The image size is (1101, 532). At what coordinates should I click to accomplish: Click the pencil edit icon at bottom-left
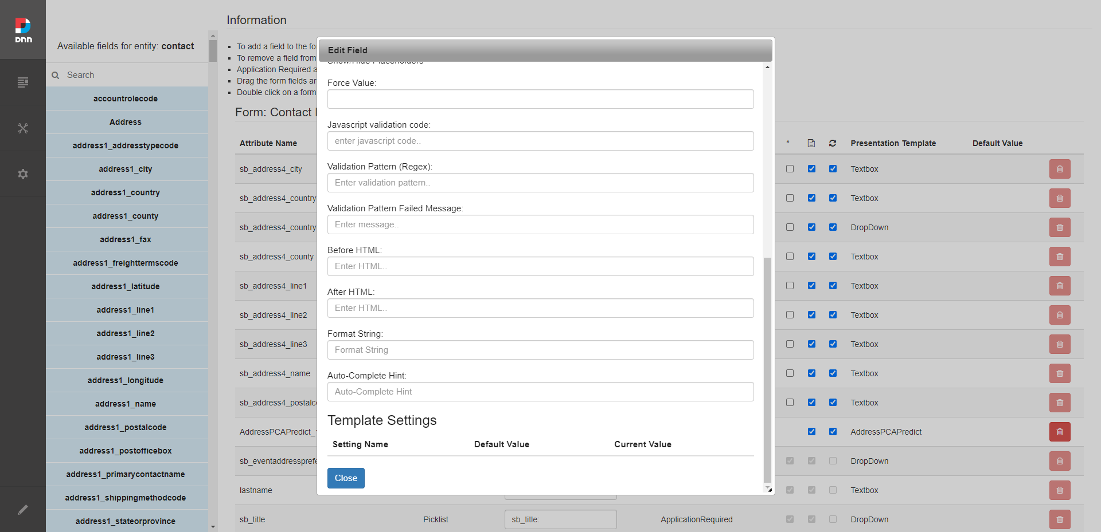[x=23, y=510]
